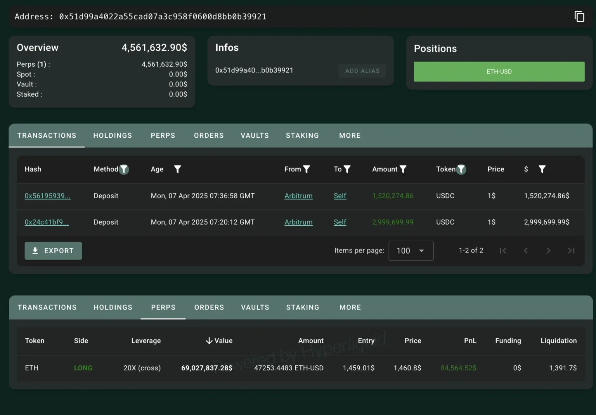Screen dimensions: 596x415
Task: Filter by Amount column funnel icon
Action: [403, 169]
